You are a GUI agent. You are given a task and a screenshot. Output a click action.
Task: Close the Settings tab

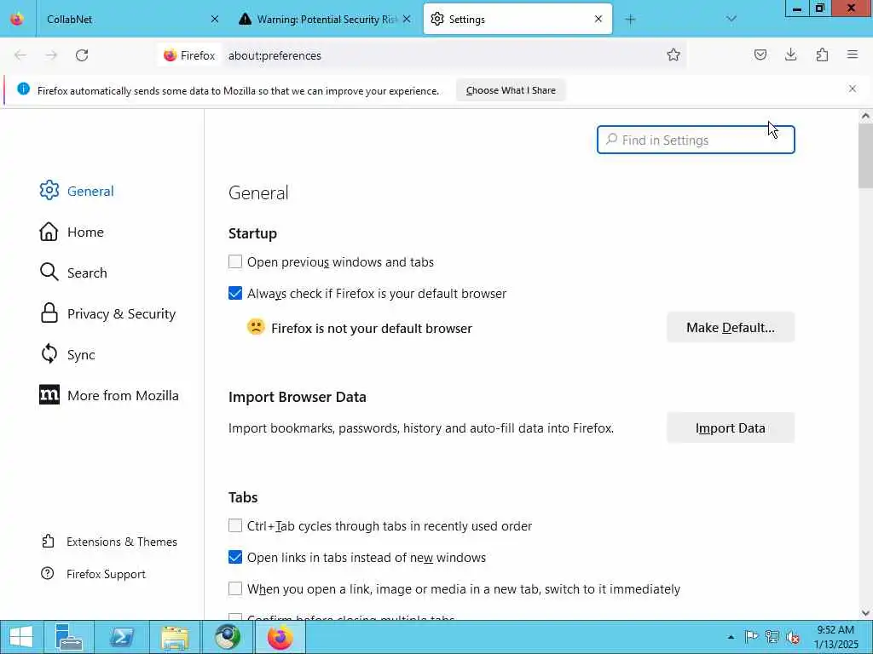(598, 19)
